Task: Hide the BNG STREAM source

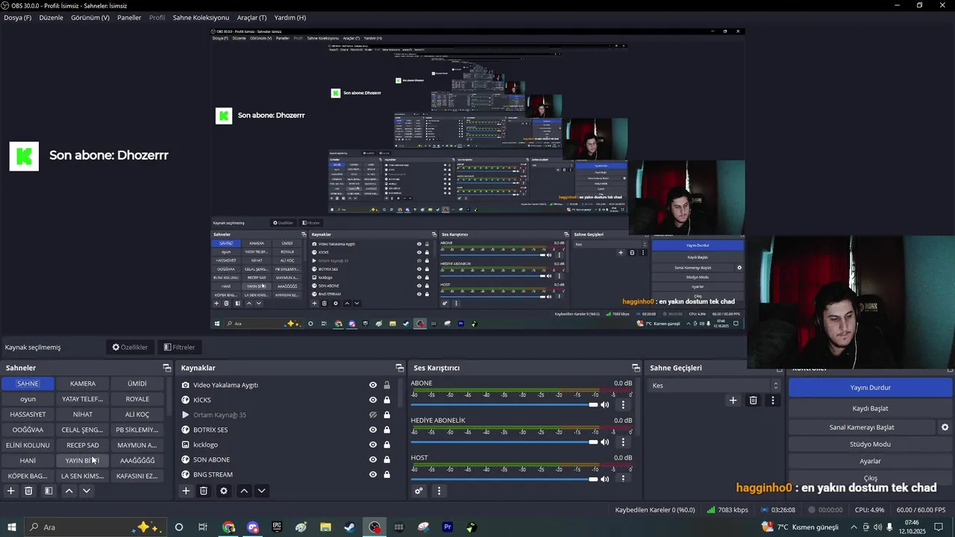Action: pyautogui.click(x=373, y=474)
